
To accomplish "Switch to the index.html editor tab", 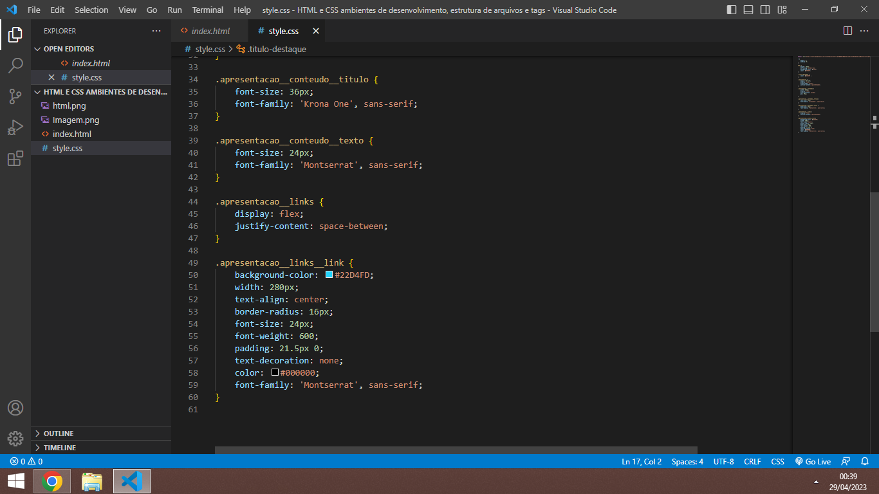I will 209,31.
